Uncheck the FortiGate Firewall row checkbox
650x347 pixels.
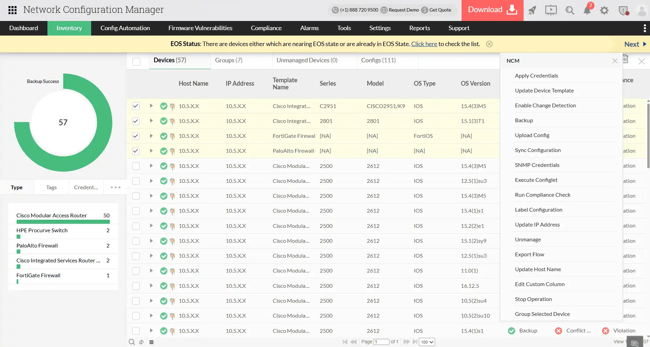[136, 136]
